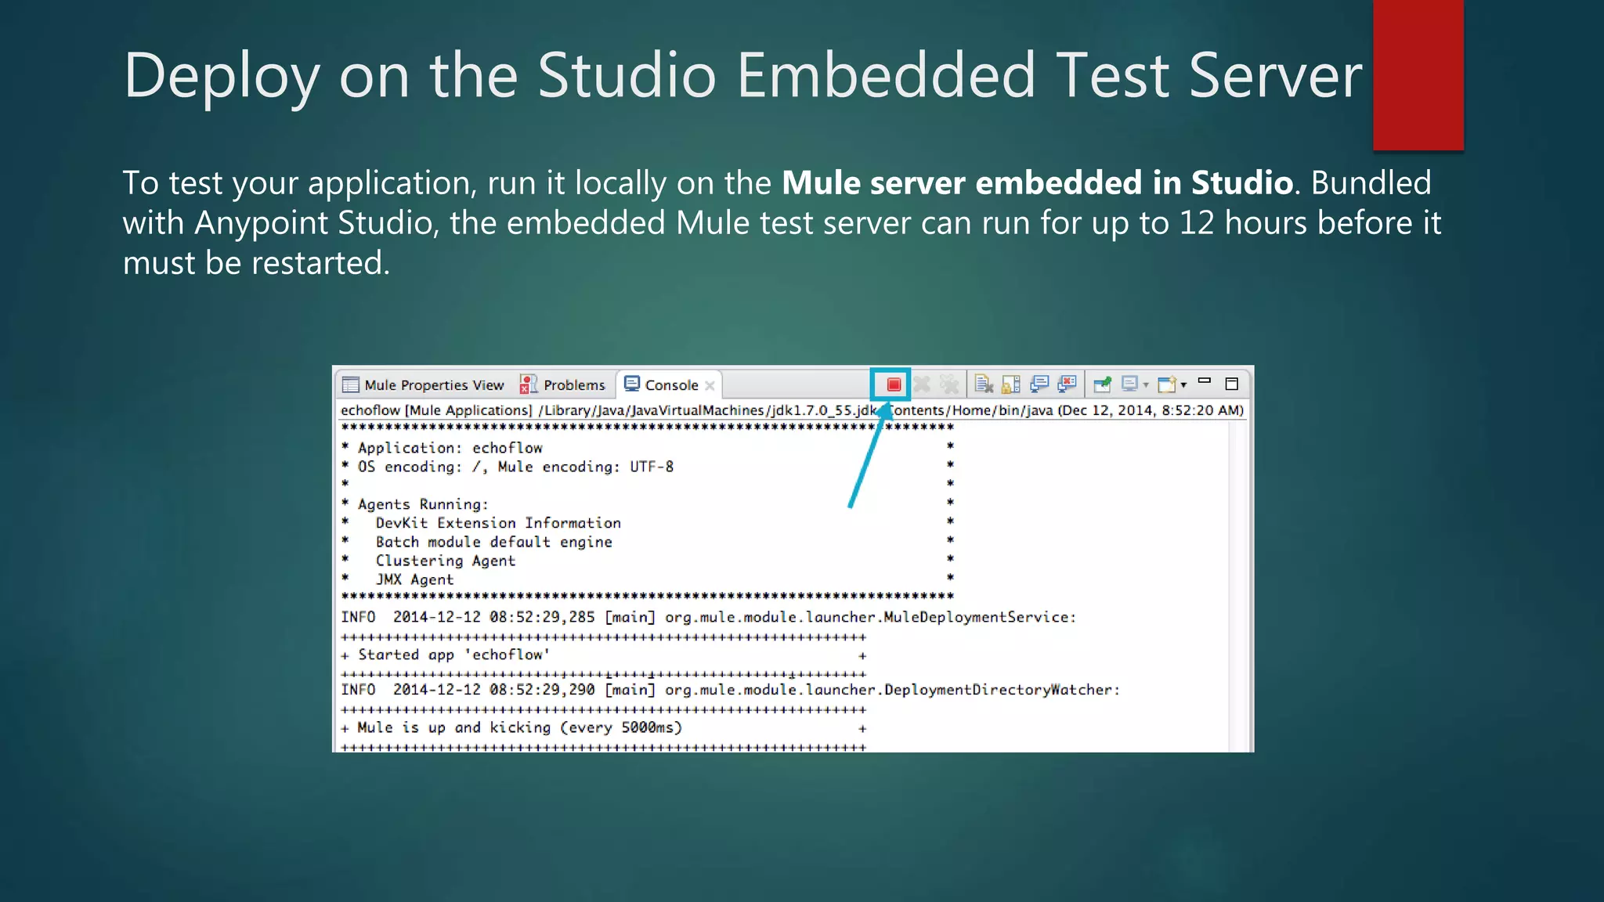1604x902 pixels.
Task: Click the echoflow launch path header line
Action: click(x=792, y=410)
